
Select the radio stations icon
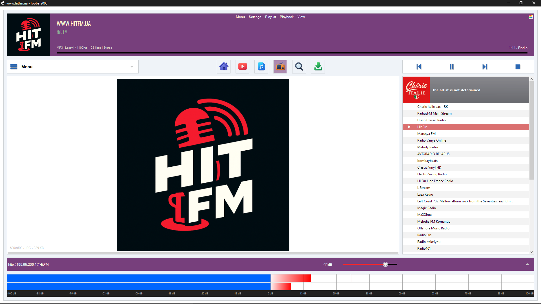(280, 67)
